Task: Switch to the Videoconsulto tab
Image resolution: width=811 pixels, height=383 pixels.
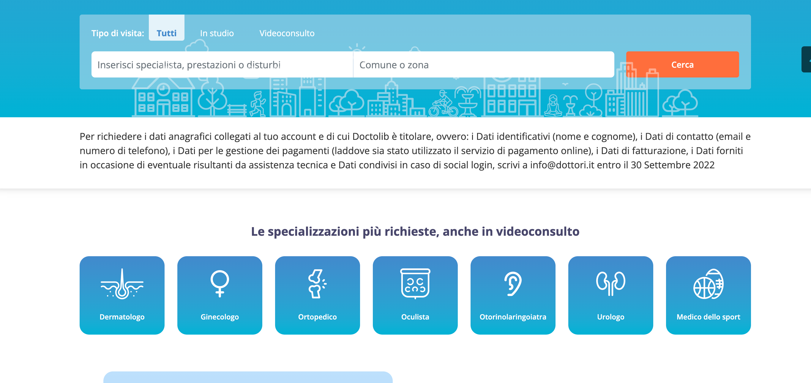Action: pos(287,33)
